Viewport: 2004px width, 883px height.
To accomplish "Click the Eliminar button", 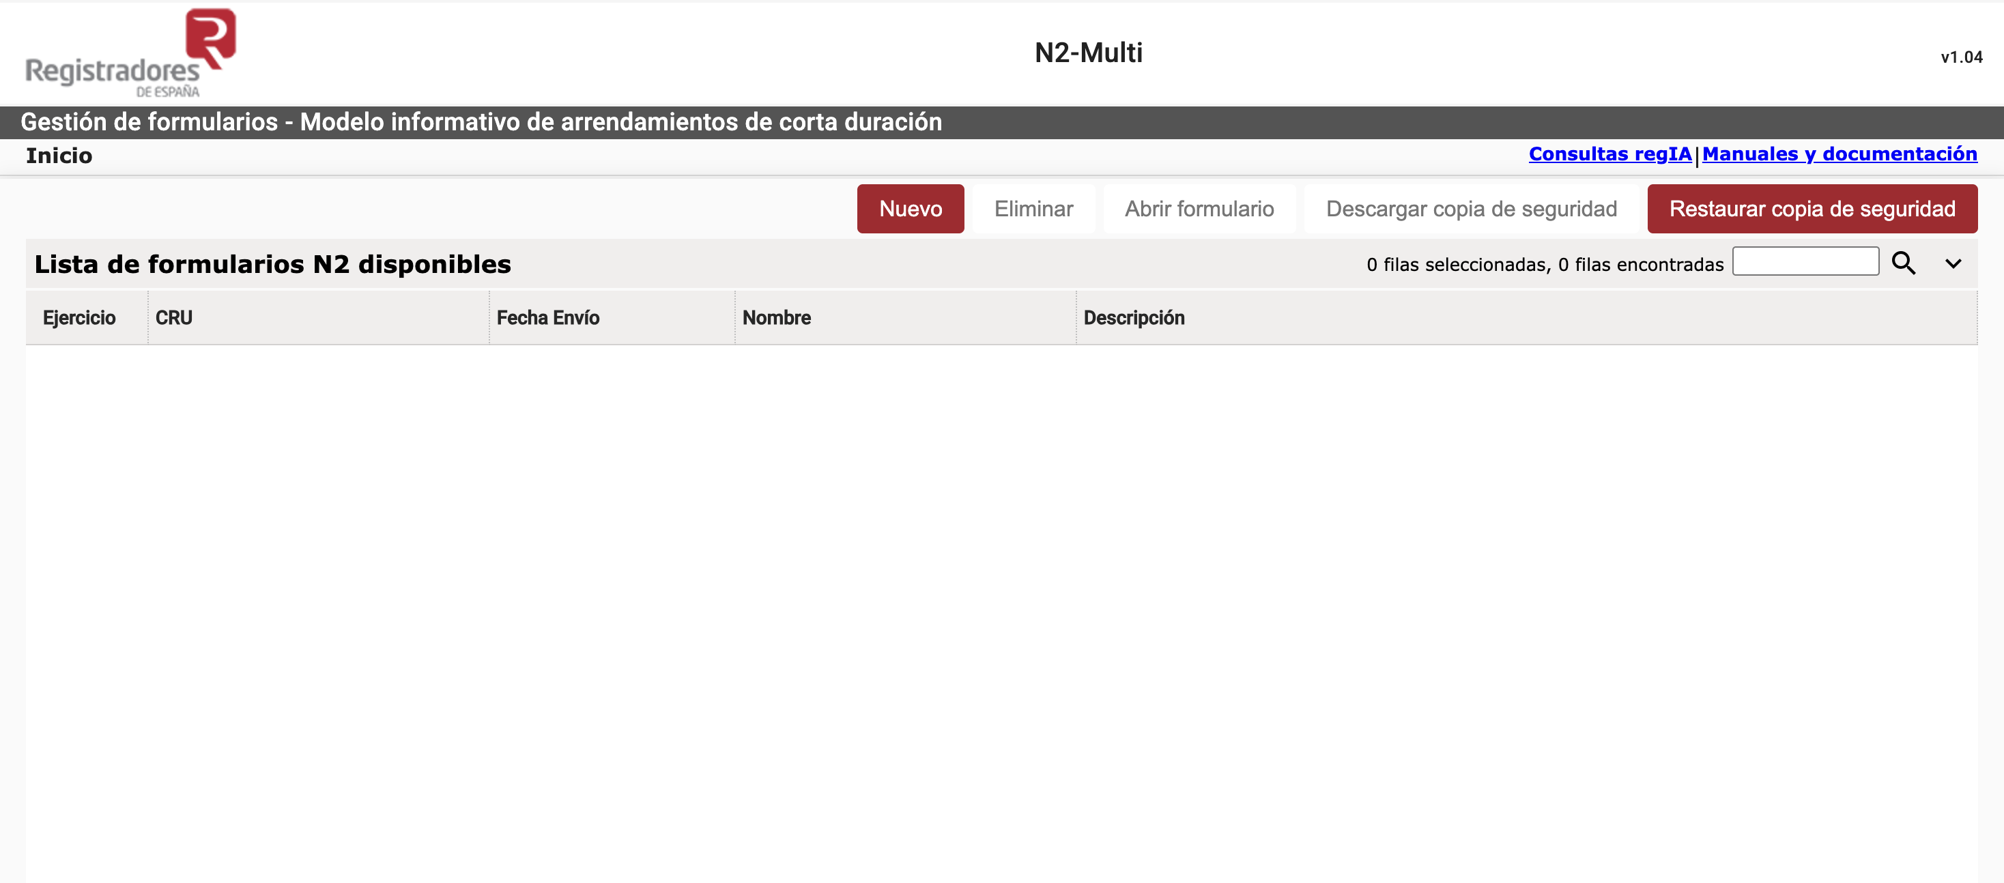I will tap(1033, 209).
